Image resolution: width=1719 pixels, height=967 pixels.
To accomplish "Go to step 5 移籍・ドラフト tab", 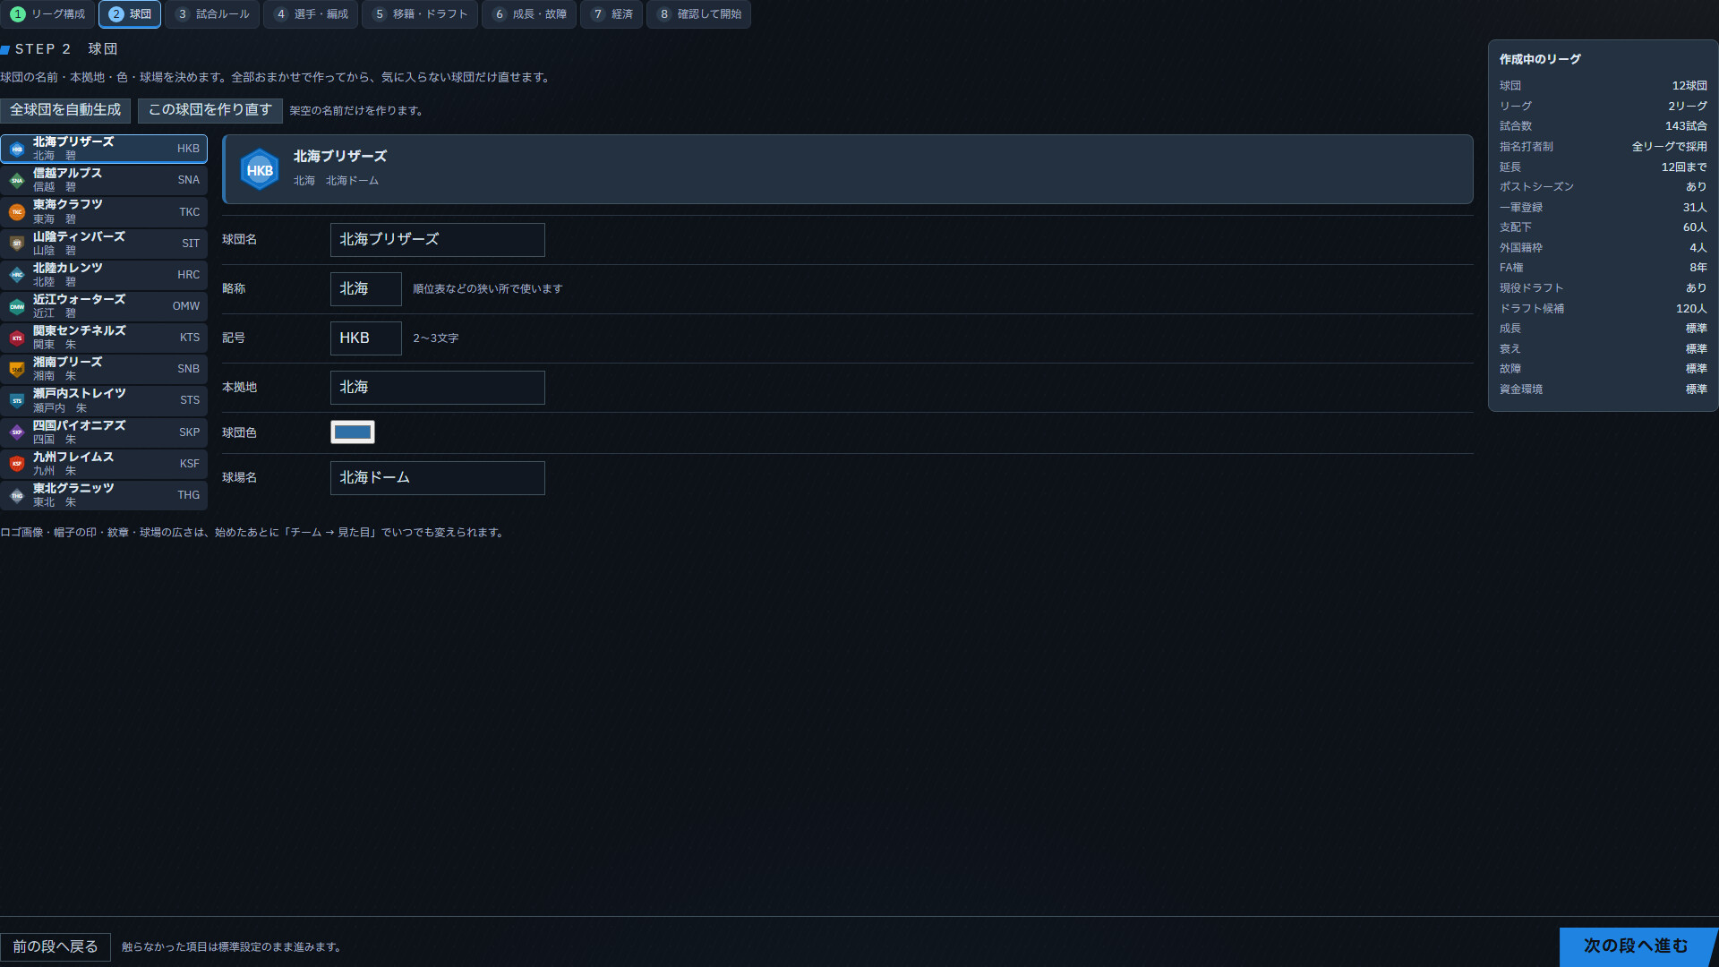I will (x=421, y=14).
